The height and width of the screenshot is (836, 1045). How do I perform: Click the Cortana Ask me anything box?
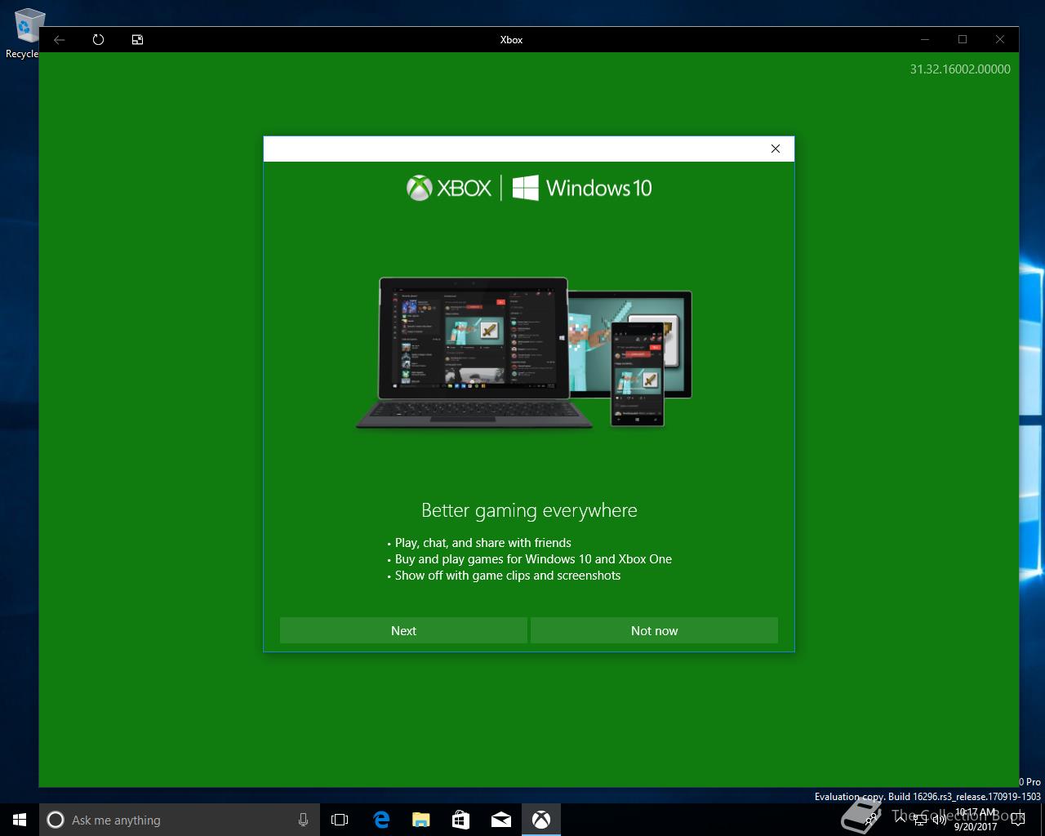(178, 820)
